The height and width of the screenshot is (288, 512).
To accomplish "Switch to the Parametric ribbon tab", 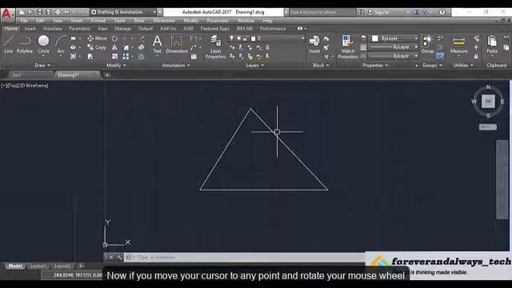I will click(79, 29).
